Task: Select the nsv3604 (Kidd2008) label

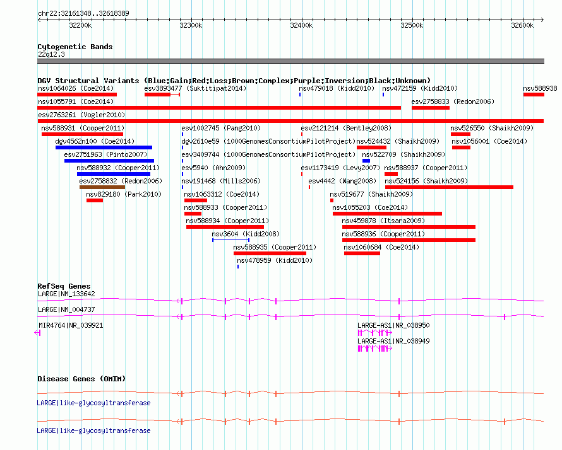Action: [x=246, y=234]
